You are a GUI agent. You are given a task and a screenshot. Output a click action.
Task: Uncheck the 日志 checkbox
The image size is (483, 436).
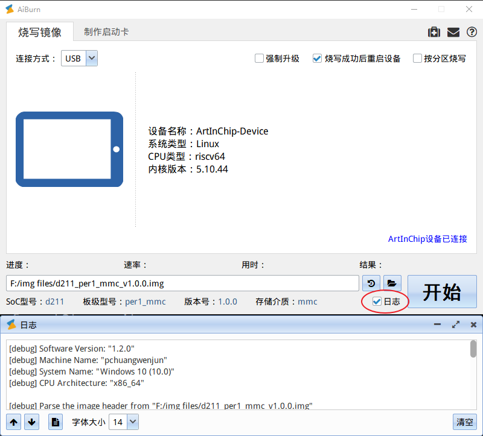376,302
